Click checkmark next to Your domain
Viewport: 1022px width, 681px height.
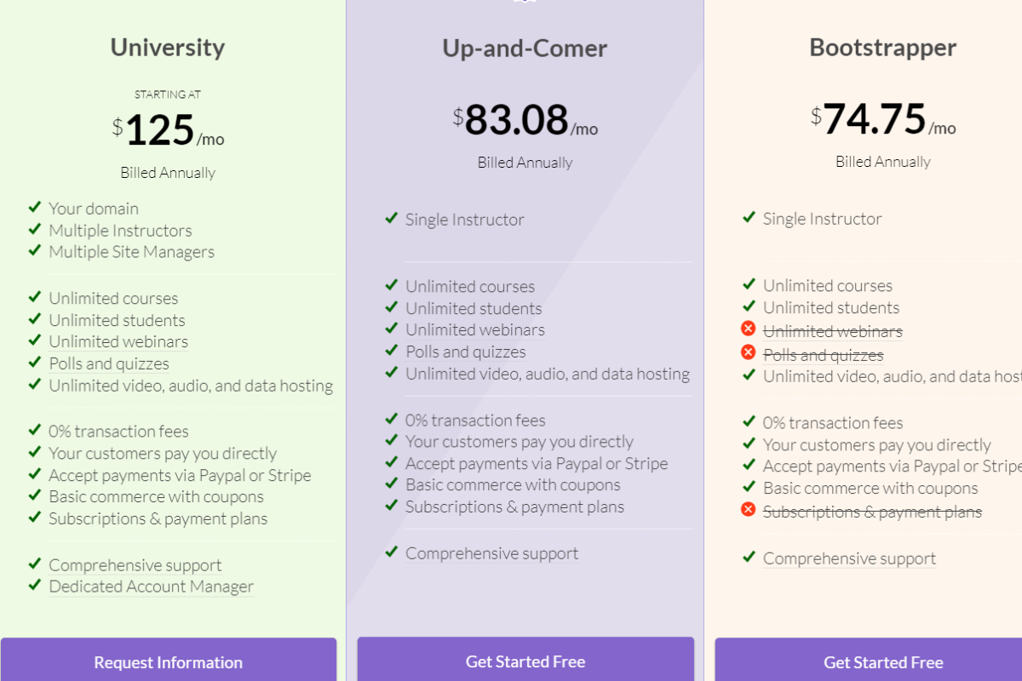click(x=35, y=207)
